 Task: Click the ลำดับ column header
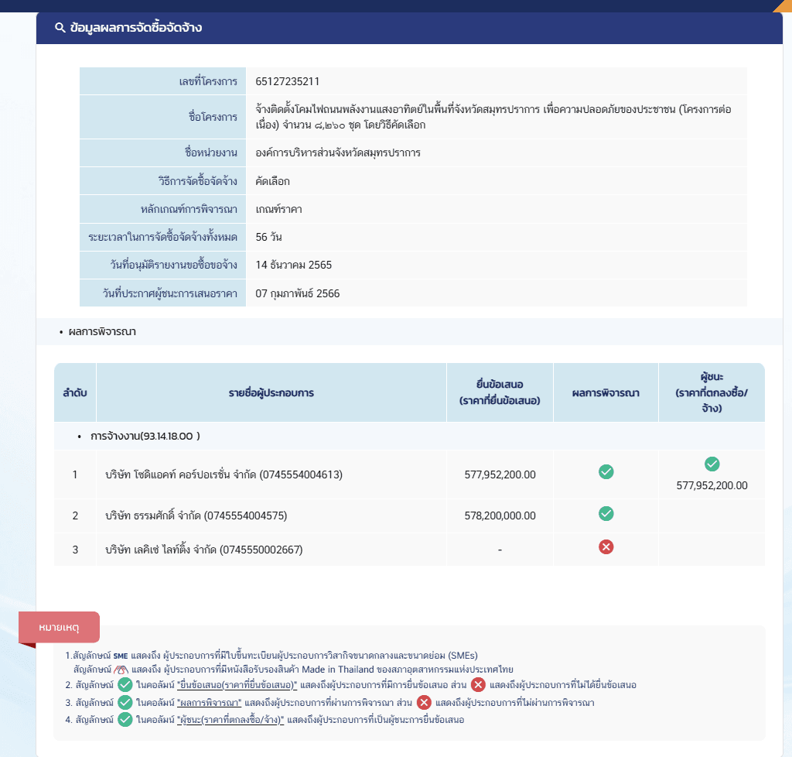75,392
